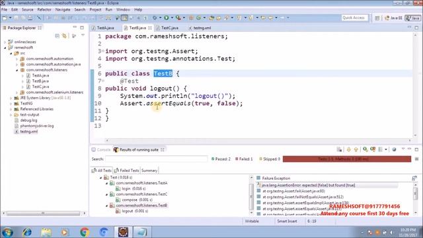Image resolution: width=423 pixels, height=238 pixels.
Task: Click the Open Perspective icon
Action: click(x=377, y=18)
